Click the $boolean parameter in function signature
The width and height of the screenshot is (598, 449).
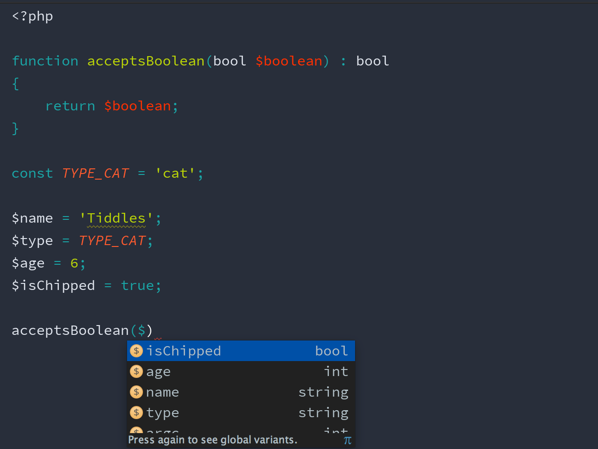click(x=289, y=61)
